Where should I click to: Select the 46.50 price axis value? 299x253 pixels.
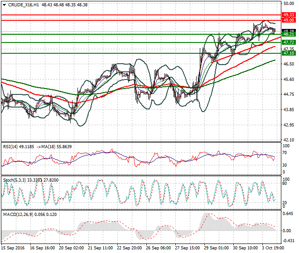289,64
